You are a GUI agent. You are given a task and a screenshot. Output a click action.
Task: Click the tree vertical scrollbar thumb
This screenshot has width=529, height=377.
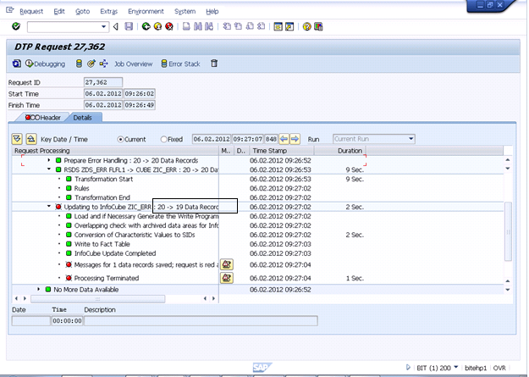(x=508, y=231)
